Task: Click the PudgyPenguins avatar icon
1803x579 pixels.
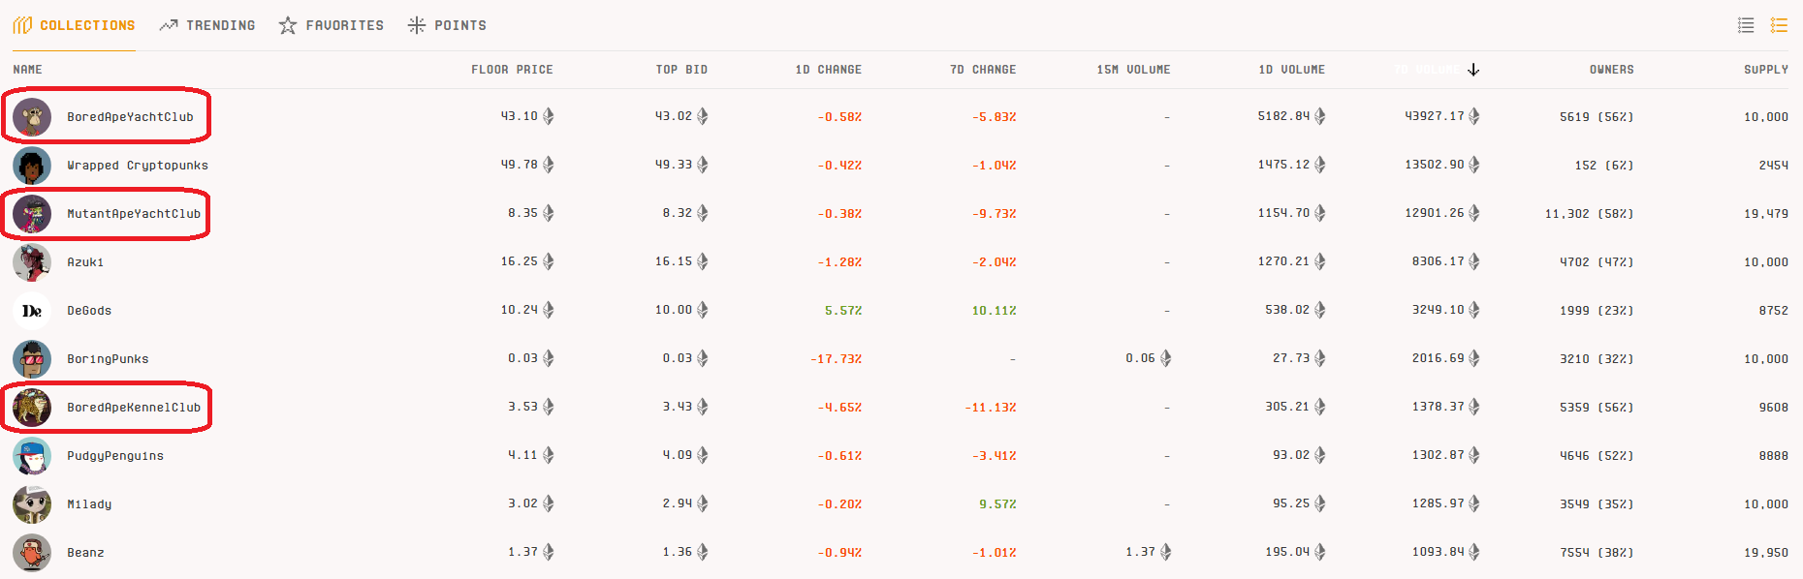Action: [x=32, y=456]
